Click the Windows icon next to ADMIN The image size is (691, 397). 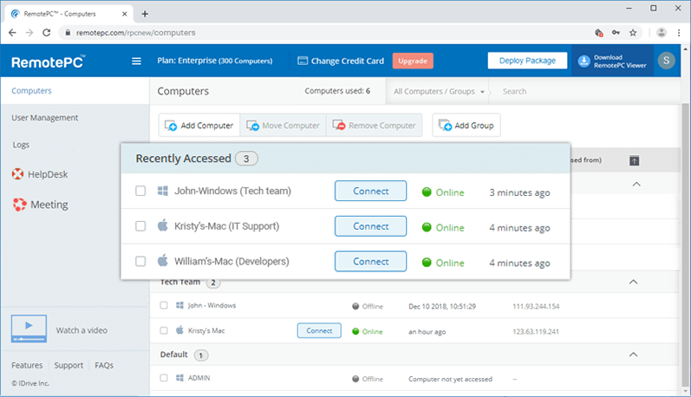pos(179,378)
